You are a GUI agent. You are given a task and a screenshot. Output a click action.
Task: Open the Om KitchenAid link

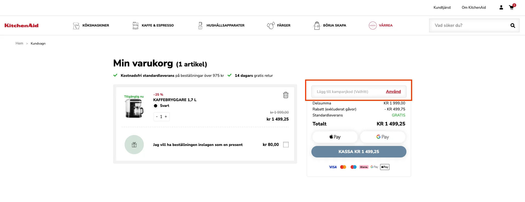pyautogui.click(x=474, y=8)
